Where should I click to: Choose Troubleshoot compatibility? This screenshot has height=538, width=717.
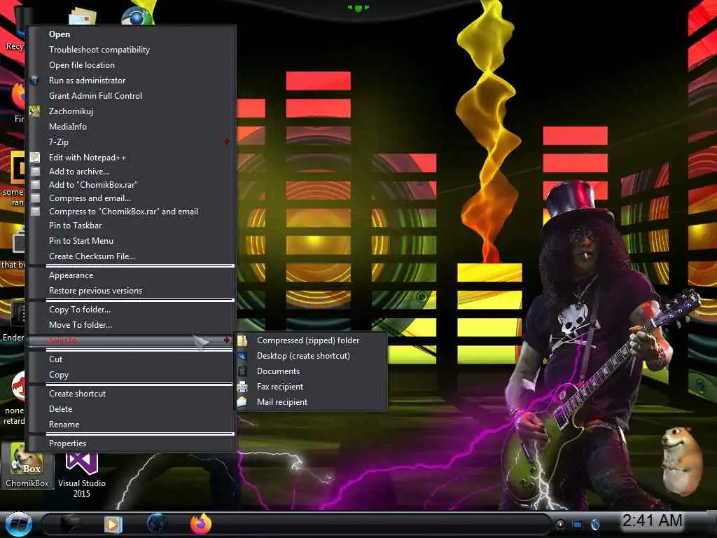click(131, 50)
